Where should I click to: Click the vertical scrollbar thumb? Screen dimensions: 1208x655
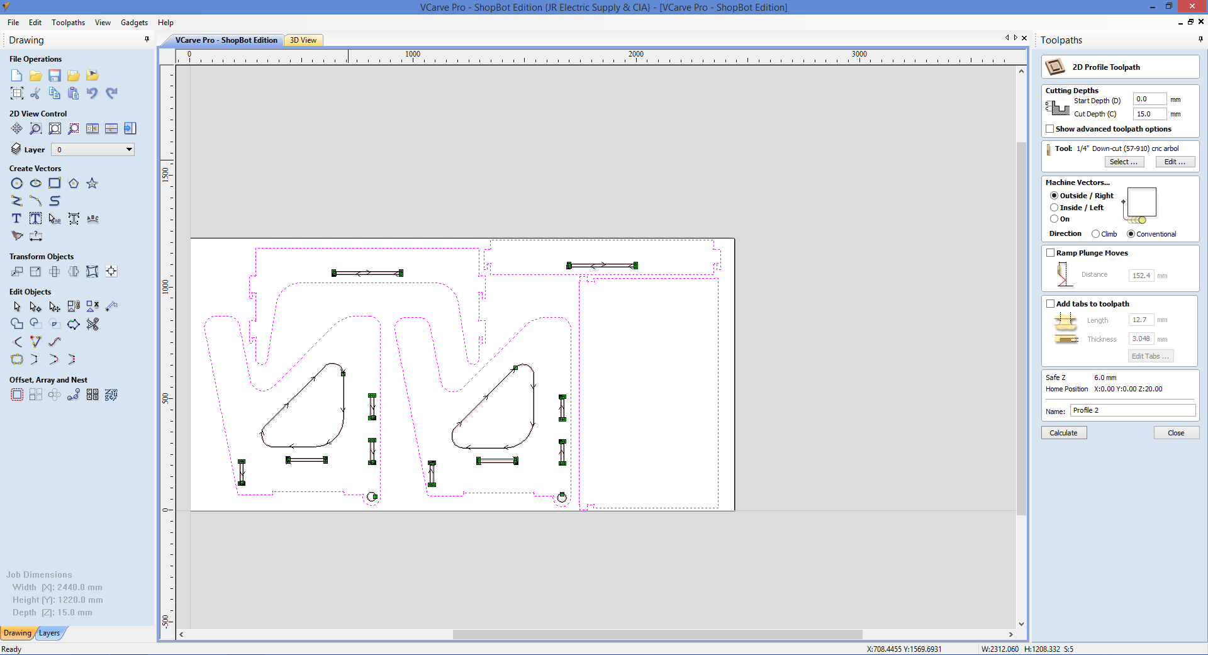[x=1021, y=328]
